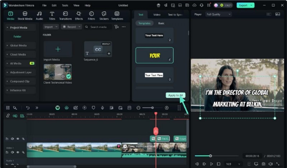Switch to the Video tab
This screenshot has width=287, height=168.
click(157, 15)
